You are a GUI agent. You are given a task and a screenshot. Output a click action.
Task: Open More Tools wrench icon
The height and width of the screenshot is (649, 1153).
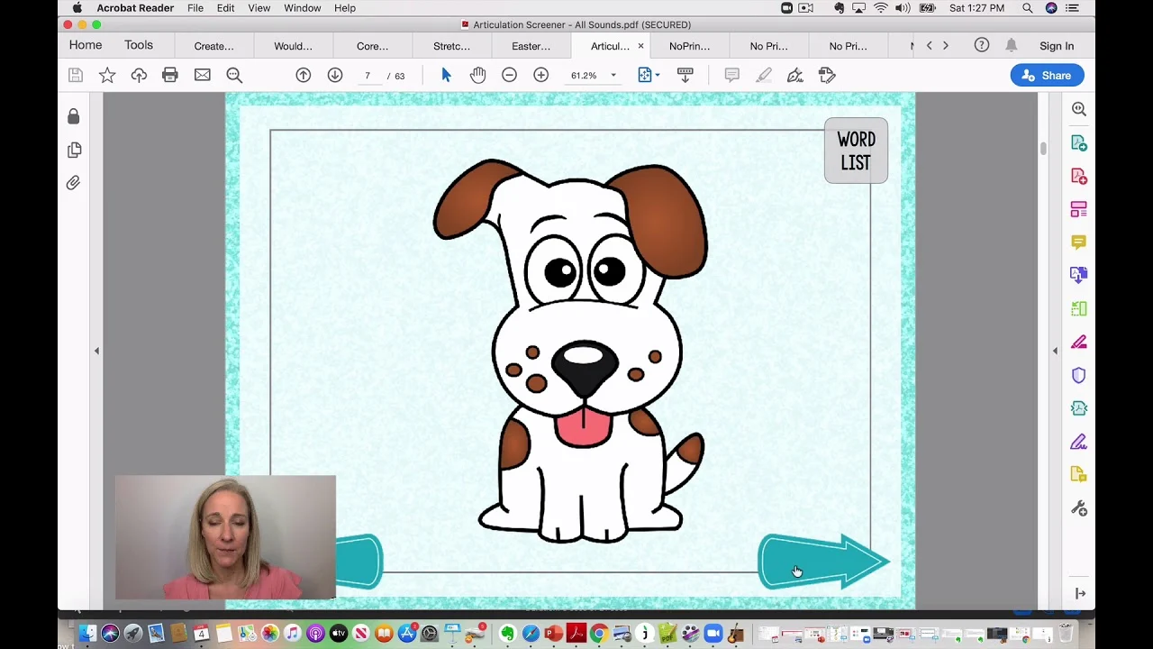[x=1079, y=509]
